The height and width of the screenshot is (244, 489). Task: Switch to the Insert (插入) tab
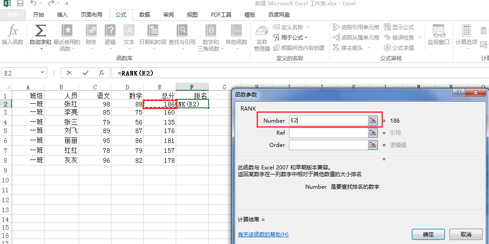(x=62, y=15)
